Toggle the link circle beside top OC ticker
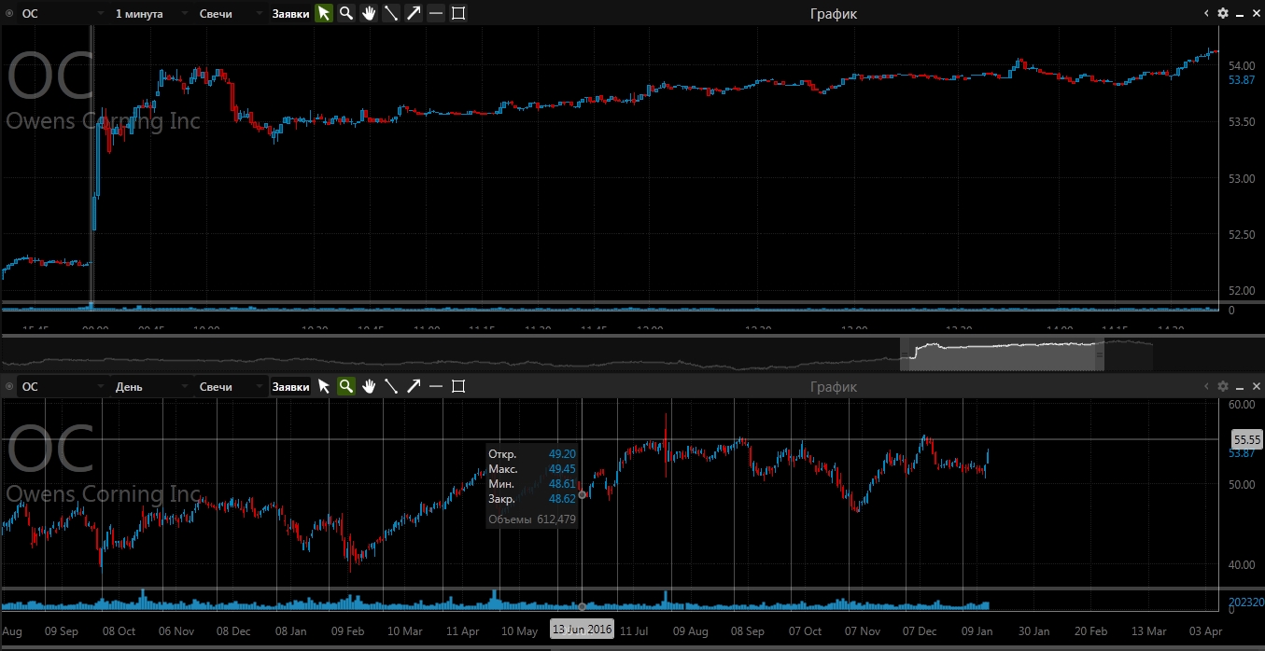This screenshot has height=651, width=1265. pos(9,14)
